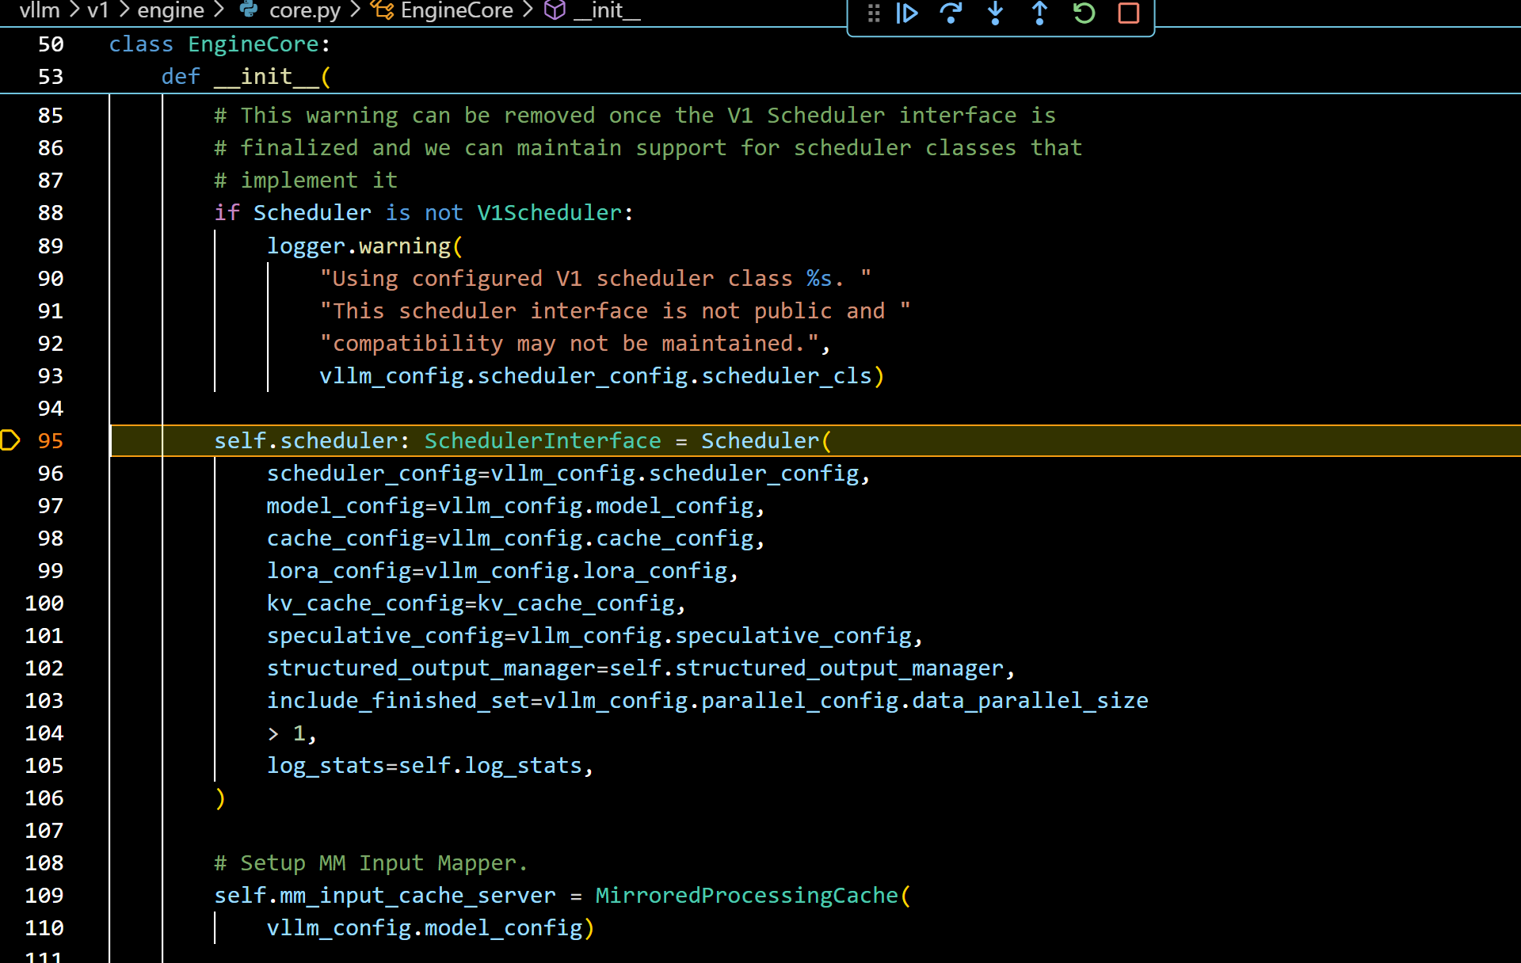The height and width of the screenshot is (963, 1521).
Task: Stop debugging with the red square
Action: 1128,13
